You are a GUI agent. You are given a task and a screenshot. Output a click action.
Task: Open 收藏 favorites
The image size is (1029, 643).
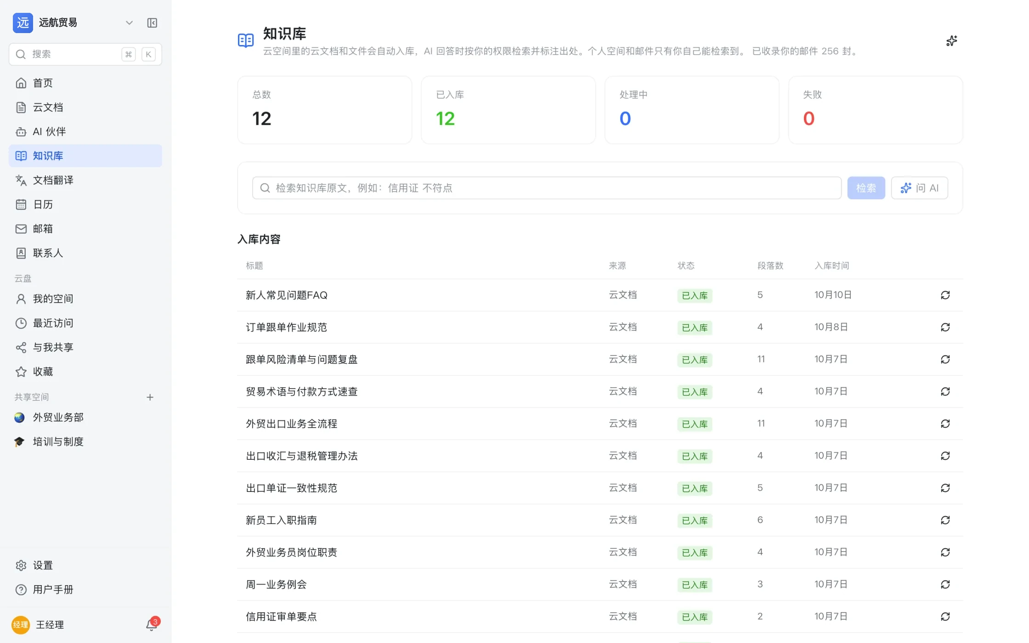(85, 372)
